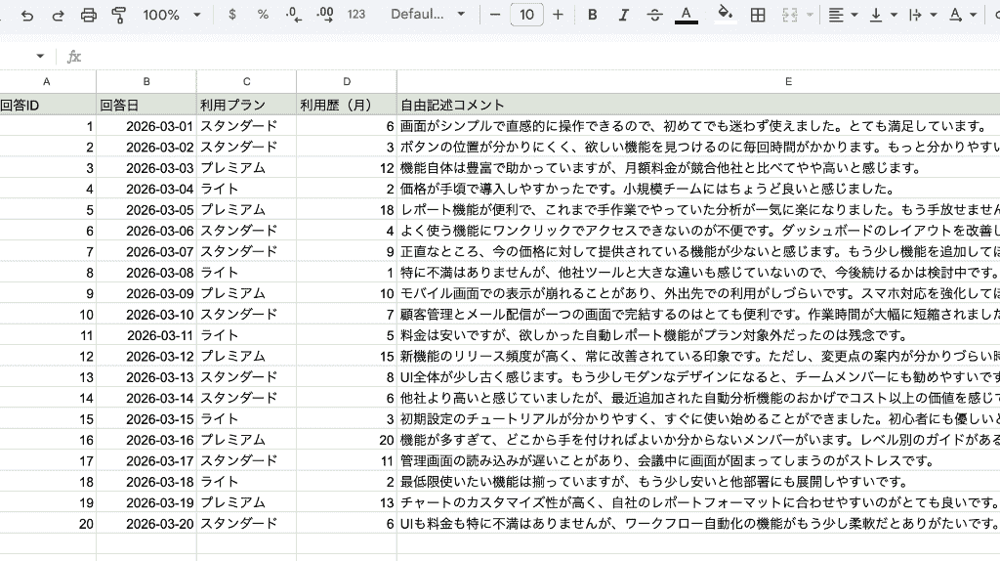Format as currency with dollar icon
Image resolution: width=1000 pixels, height=561 pixels.
click(231, 15)
